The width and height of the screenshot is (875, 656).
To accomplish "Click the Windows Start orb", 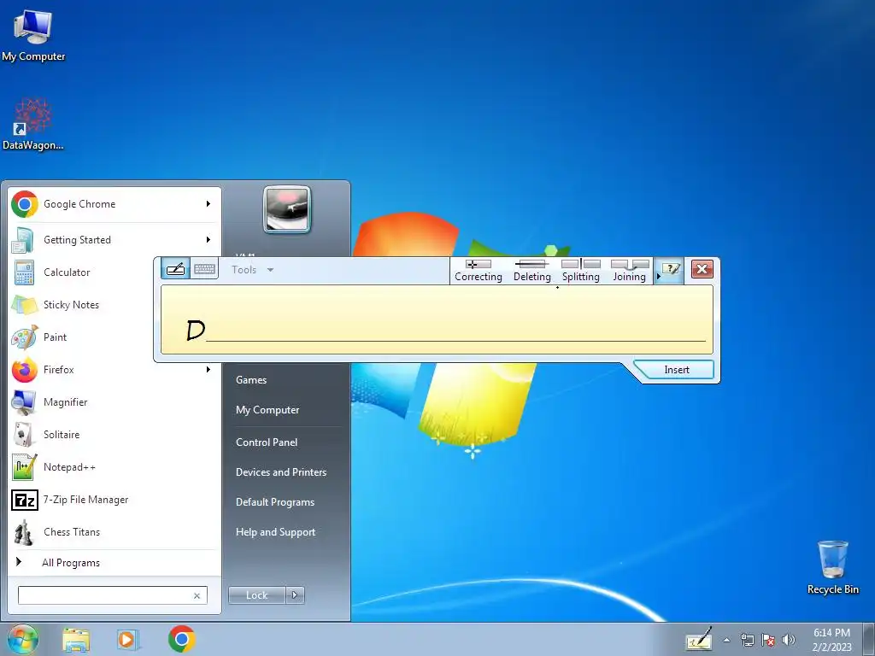I will pyautogui.click(x=22, y=639).
